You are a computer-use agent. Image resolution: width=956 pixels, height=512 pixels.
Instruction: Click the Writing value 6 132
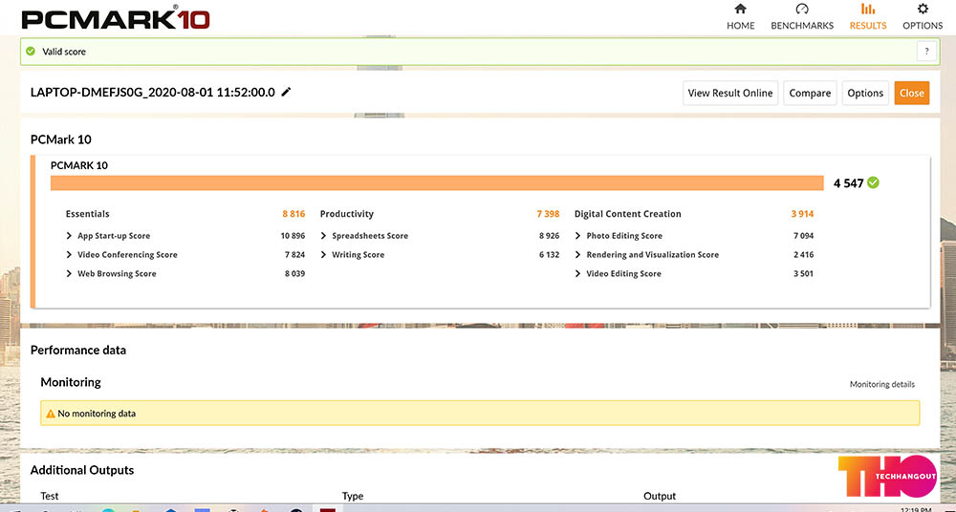(549, 255)
